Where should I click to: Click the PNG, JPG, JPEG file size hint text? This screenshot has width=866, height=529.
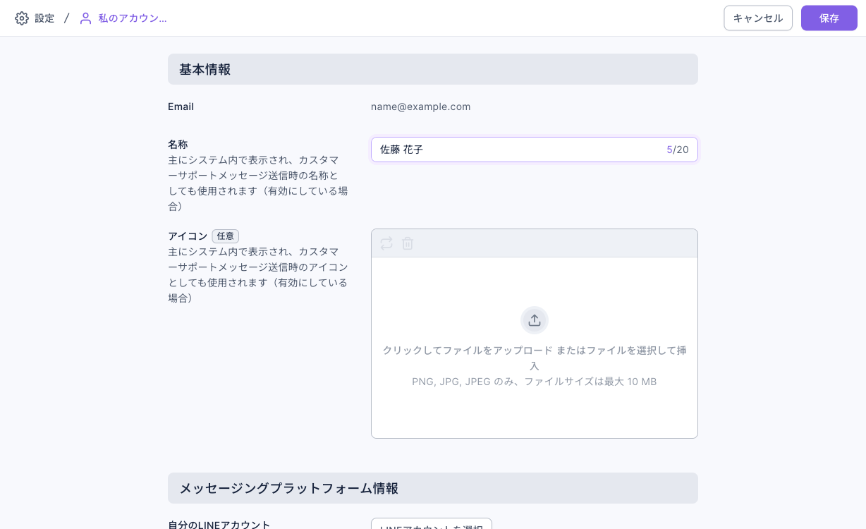pyautogui.click(x=535, y=382)
